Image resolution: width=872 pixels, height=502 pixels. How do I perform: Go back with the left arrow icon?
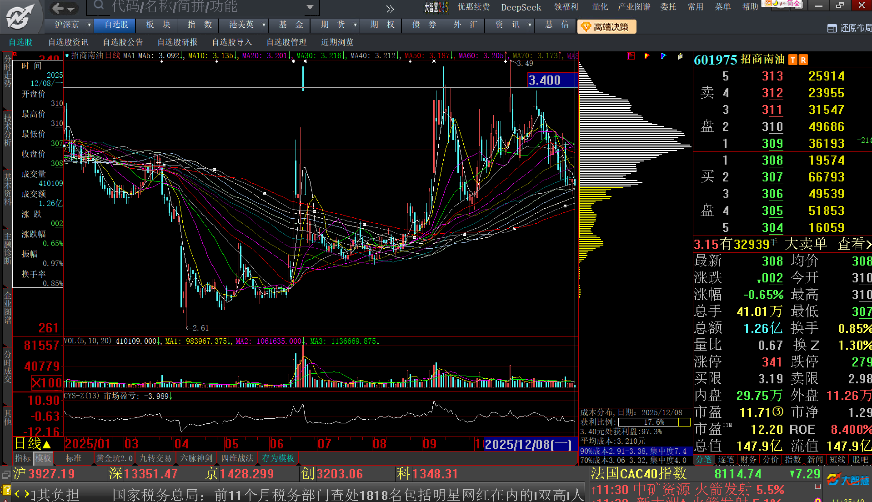coord(58,8)
